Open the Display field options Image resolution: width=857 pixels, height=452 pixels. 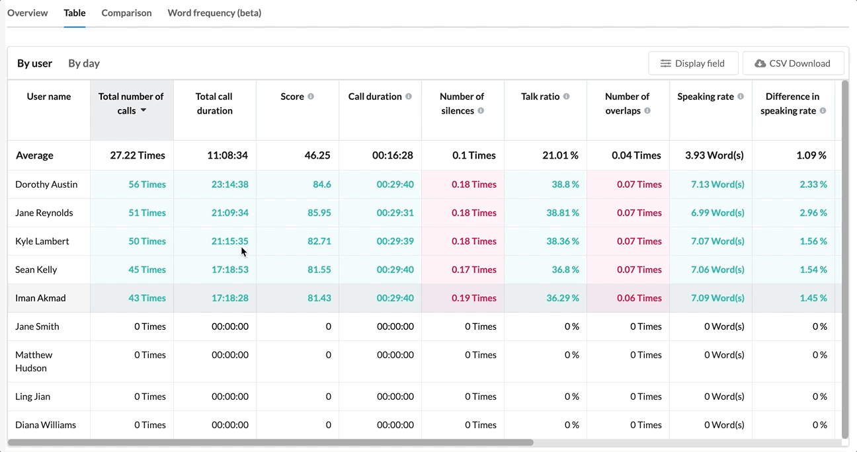(x=693, y=63)
